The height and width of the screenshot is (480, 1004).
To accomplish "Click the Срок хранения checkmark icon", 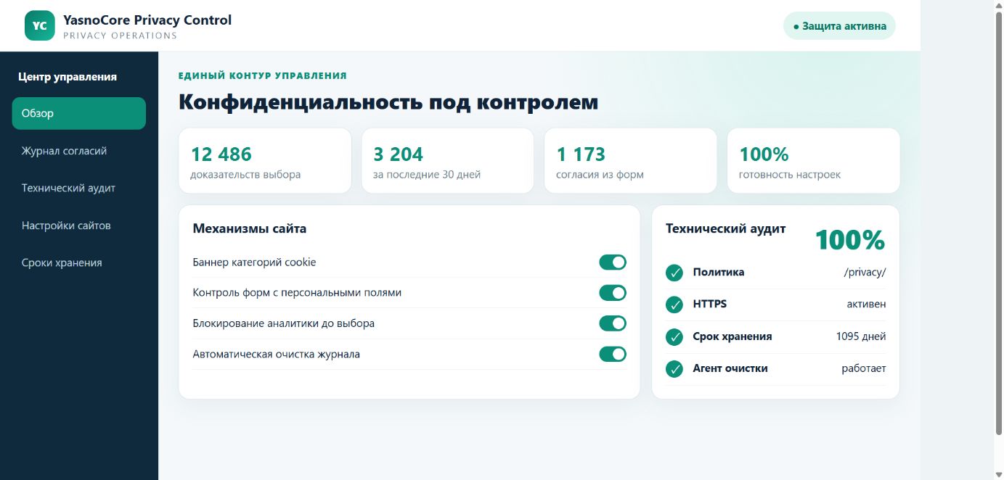I will click(x=674, y=337).
